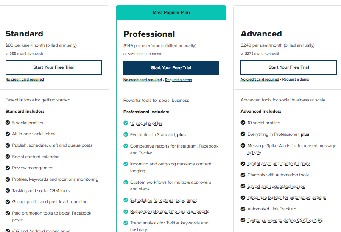Click the checkmark icon next to Review management

click(8, 168)
